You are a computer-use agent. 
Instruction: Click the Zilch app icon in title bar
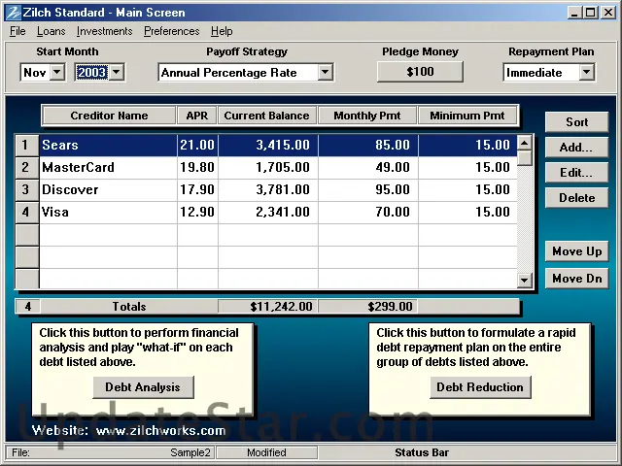pos(12,13)
